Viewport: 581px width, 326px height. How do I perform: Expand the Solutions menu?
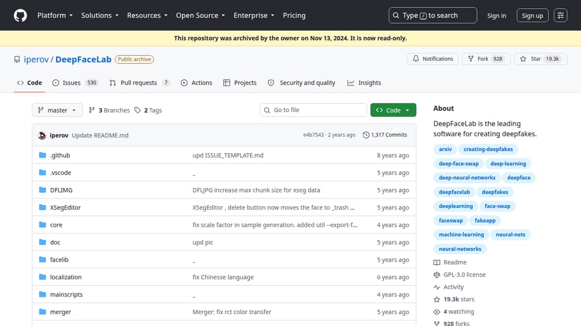[100, 15]
